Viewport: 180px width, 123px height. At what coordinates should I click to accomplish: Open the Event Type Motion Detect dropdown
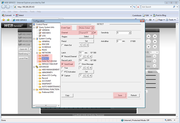[86, 28]
